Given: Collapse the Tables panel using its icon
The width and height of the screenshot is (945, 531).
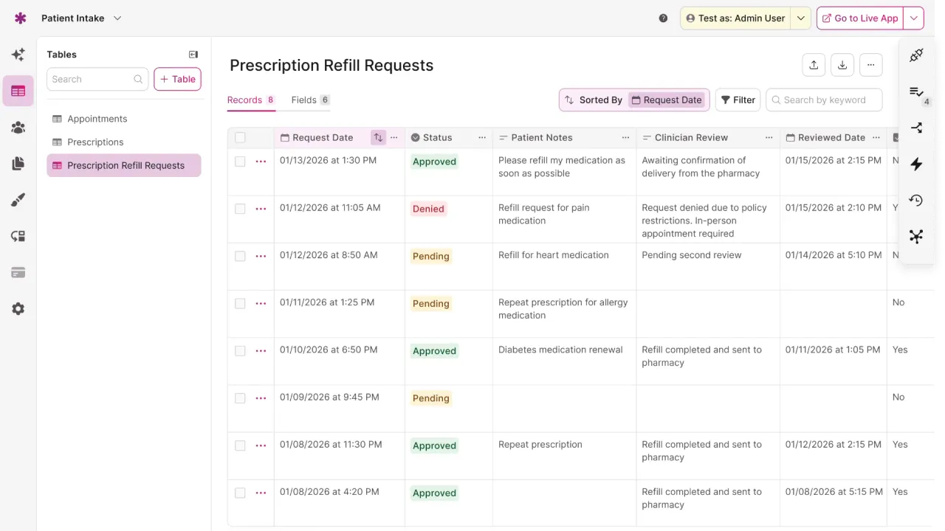Looking at the screenshot, I should pyautogui.click(x=193, y=55).
